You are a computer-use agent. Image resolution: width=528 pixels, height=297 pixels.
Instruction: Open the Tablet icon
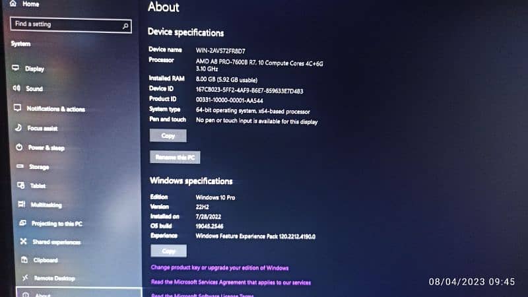(21, 185)
